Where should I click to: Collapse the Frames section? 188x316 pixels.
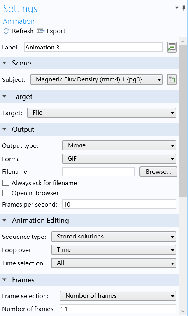click(x=4, y=280)
